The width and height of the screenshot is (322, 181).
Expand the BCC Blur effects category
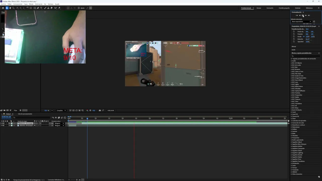(291, 67)
